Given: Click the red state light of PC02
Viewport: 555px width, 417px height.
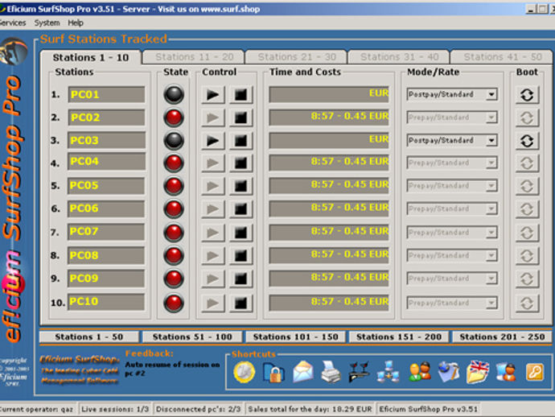Looking at the screenshot, I should click(x=174, y=118).
